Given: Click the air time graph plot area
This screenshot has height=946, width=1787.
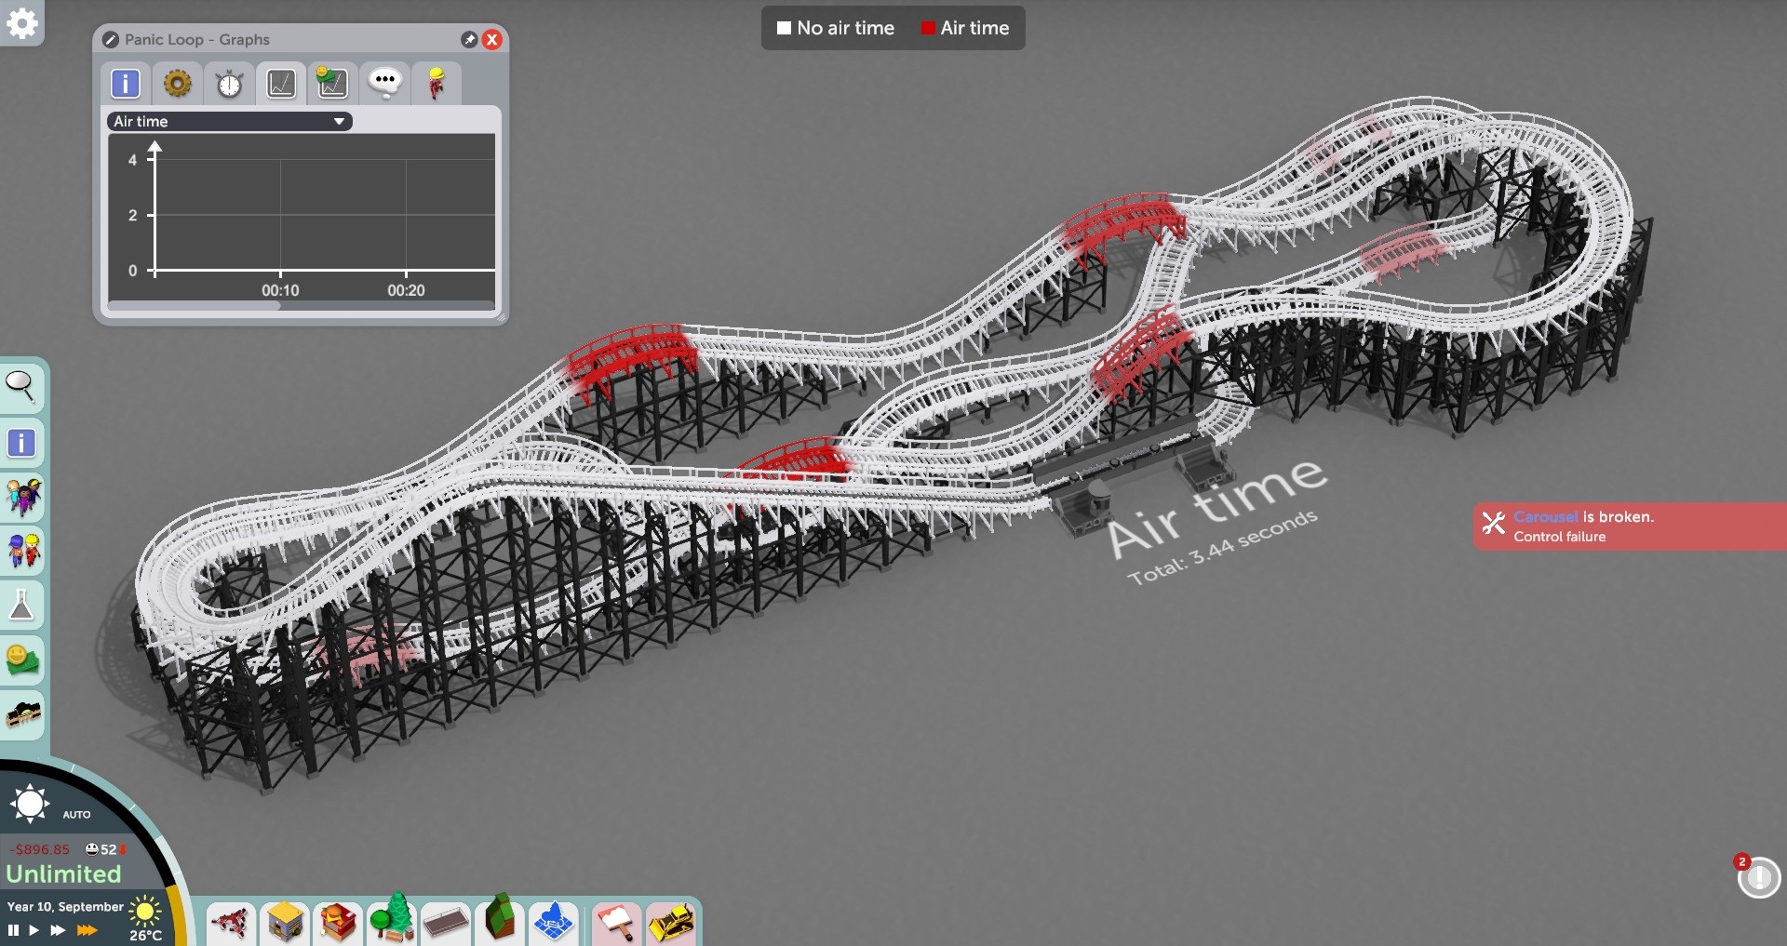Looking at the screenshot, I should (x=302, y=216).
